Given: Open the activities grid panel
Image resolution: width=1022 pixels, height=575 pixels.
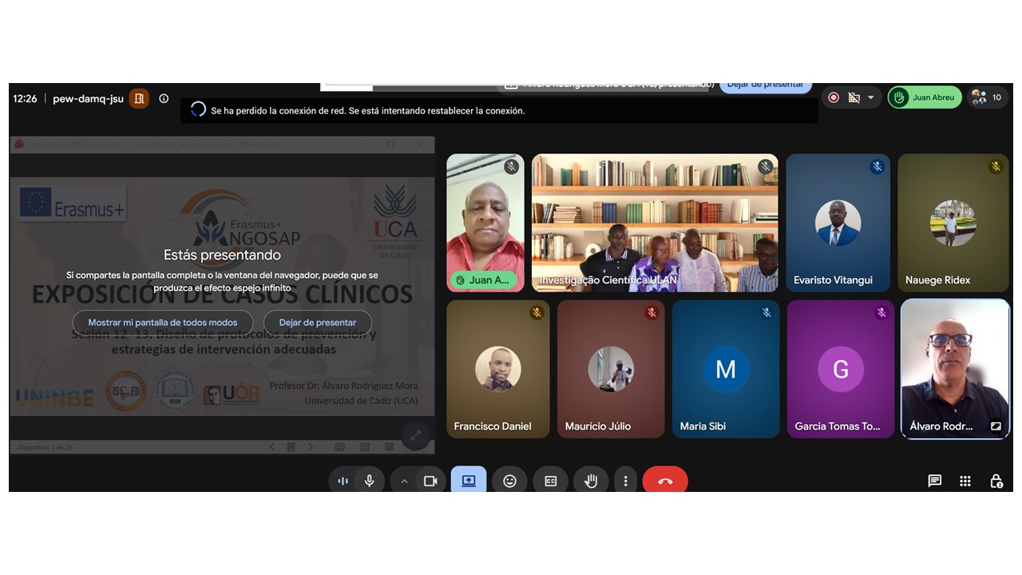Looking at the screenshot, I should 965,481.
